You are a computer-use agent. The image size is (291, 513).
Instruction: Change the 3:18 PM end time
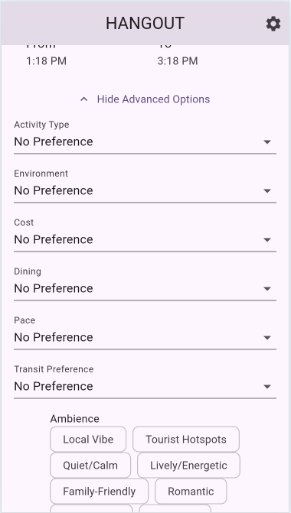click(x=178, y=61)
